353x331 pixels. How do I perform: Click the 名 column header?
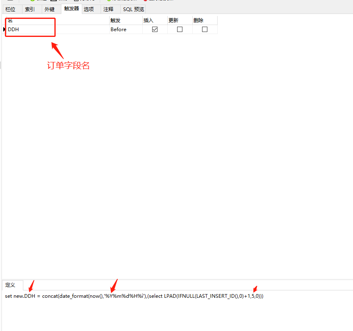(x=58, y=21)
